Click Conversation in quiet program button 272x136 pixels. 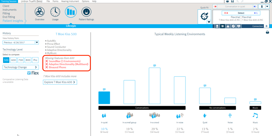pos(235,7)
